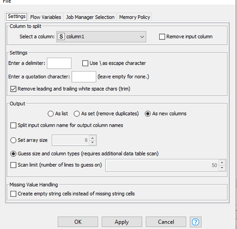Open the help question mark icon
237x229 pixels.
(x=195, y=222)
